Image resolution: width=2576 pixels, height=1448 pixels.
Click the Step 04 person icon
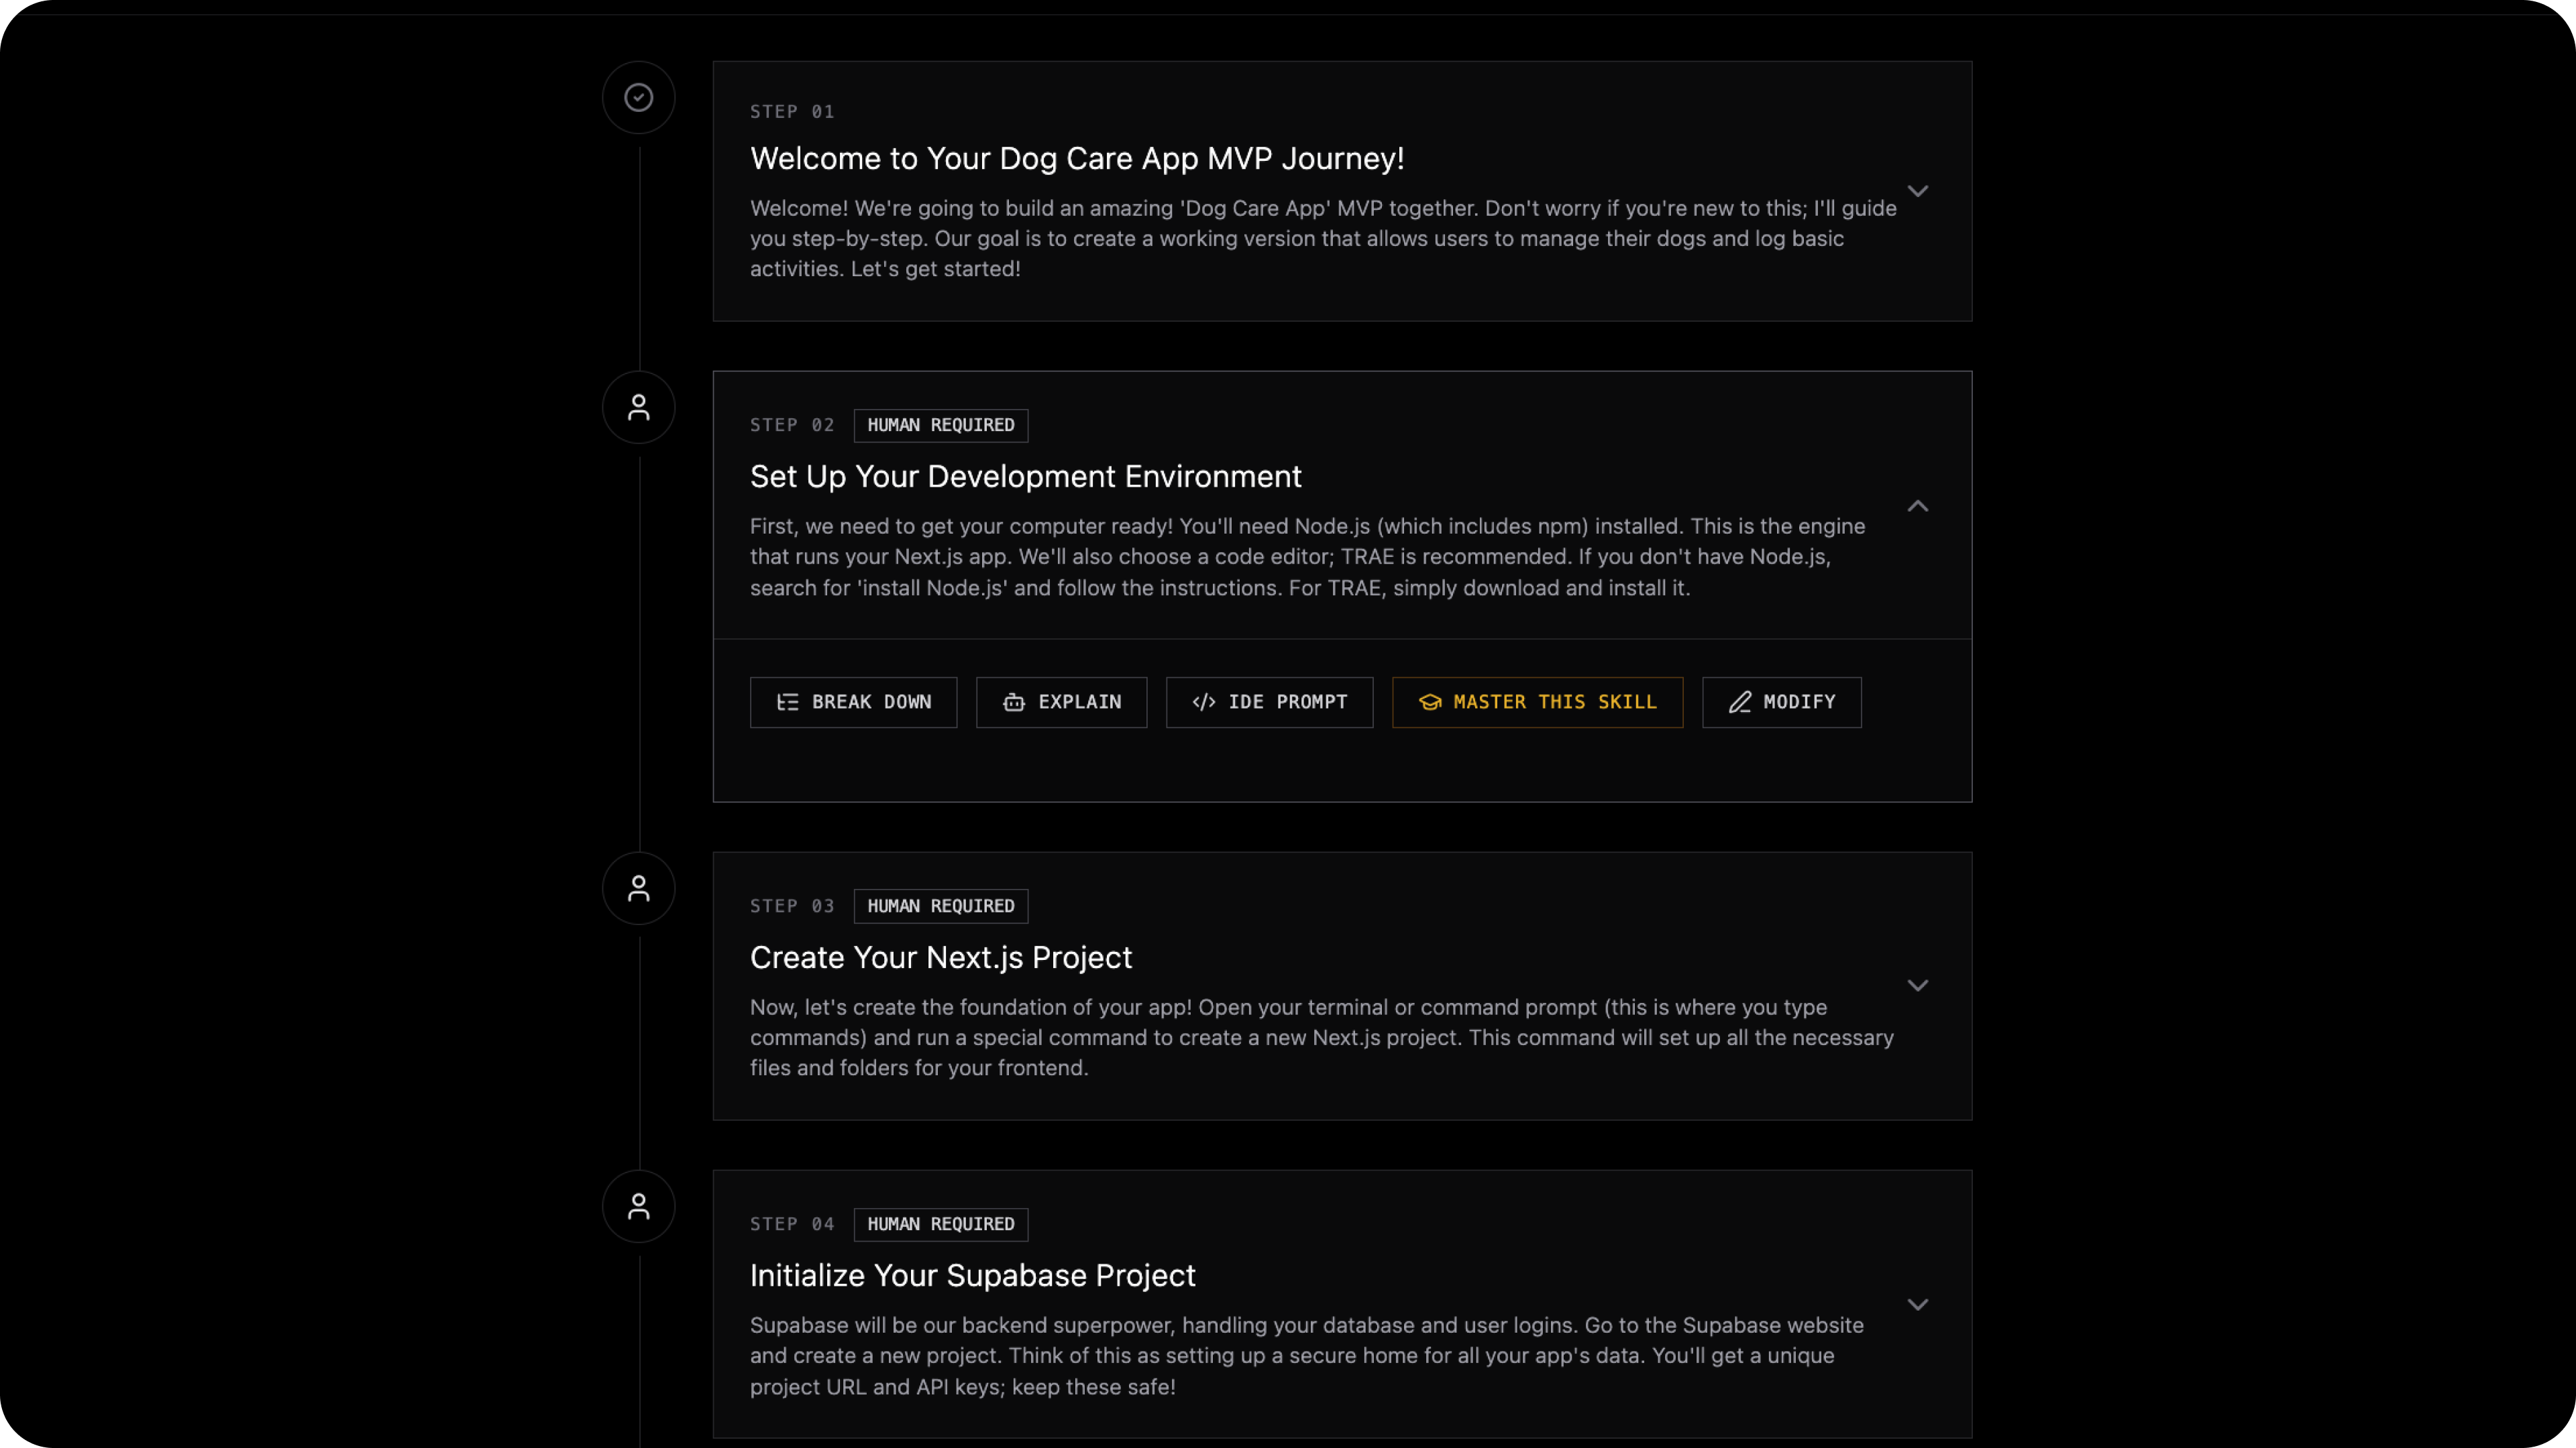638,1206
